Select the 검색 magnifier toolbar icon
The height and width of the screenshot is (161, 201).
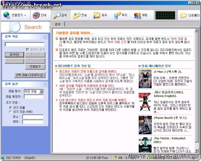point(57,15)
